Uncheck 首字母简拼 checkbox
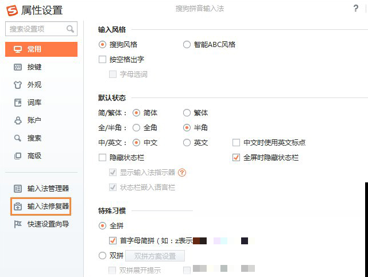The image size is (368, 277). [x=113, y=241]
